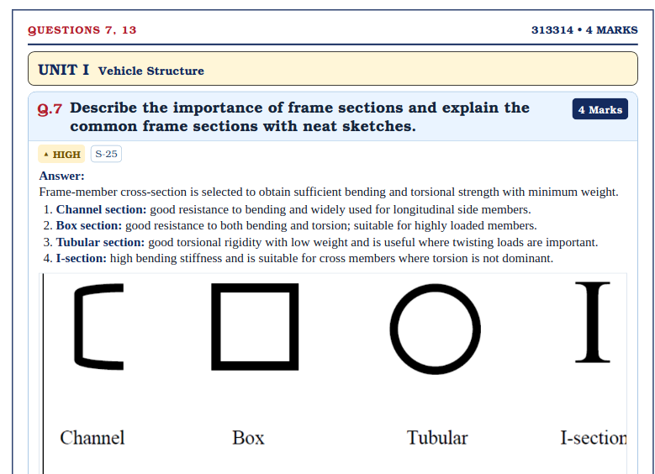
Task: Click the I-section beam sketch
Action: click(593, 322)
